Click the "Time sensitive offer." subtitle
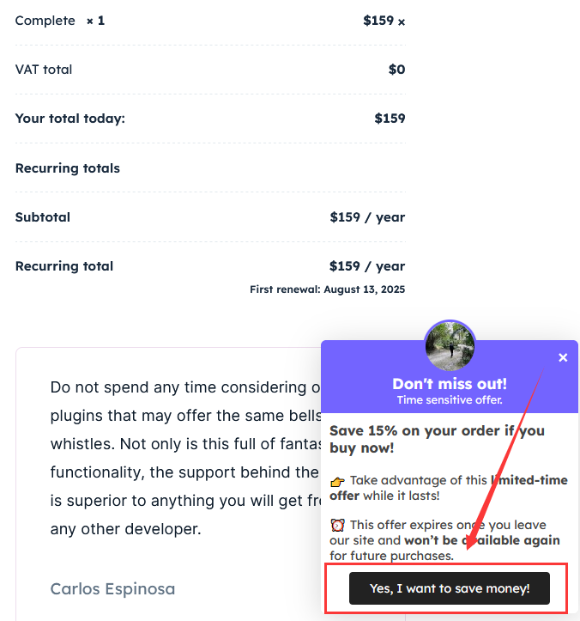 pos(450,399)
